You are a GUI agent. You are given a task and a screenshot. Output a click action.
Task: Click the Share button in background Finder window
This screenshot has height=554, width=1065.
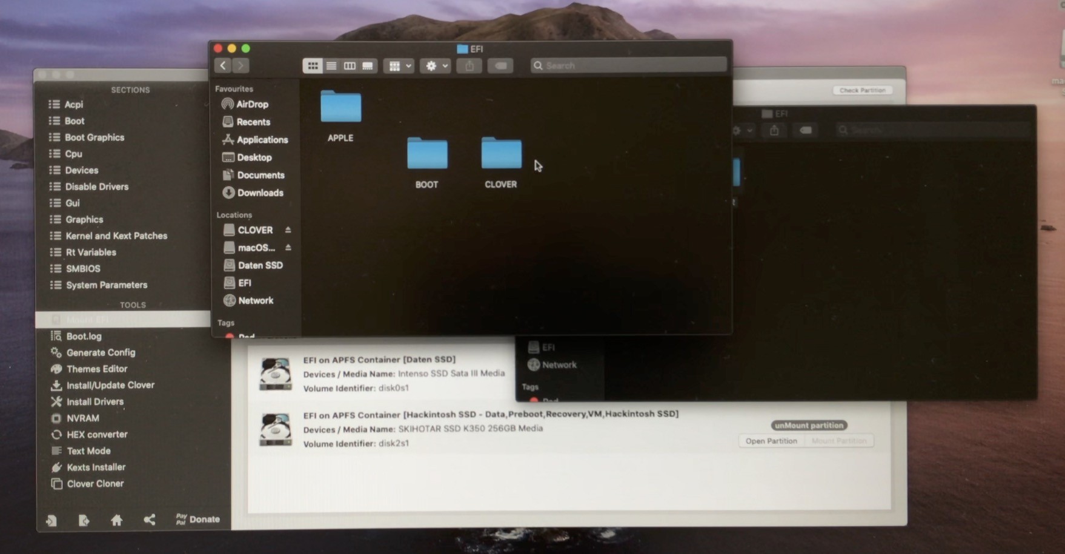(x=774, y=130)
